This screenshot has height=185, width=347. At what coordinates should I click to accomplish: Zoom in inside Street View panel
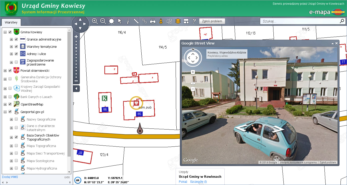[193, 72]
